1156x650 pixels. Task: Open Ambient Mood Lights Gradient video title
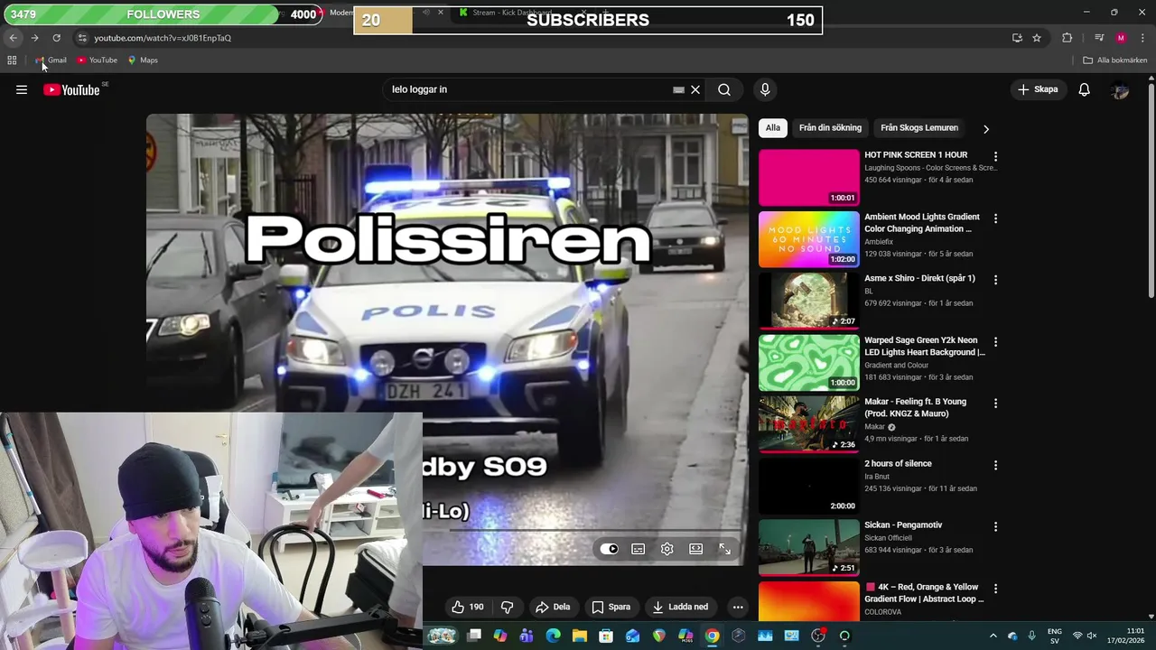coord(921,223)
